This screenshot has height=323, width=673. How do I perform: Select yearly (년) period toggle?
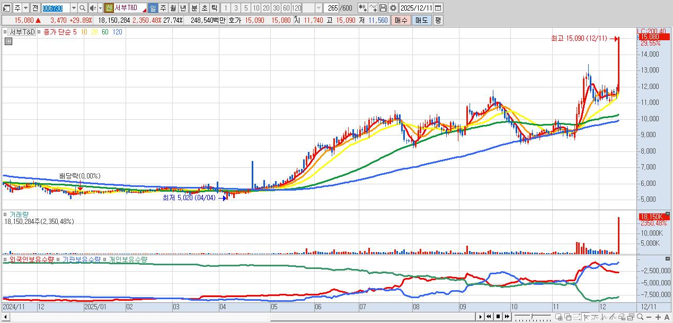183,8
